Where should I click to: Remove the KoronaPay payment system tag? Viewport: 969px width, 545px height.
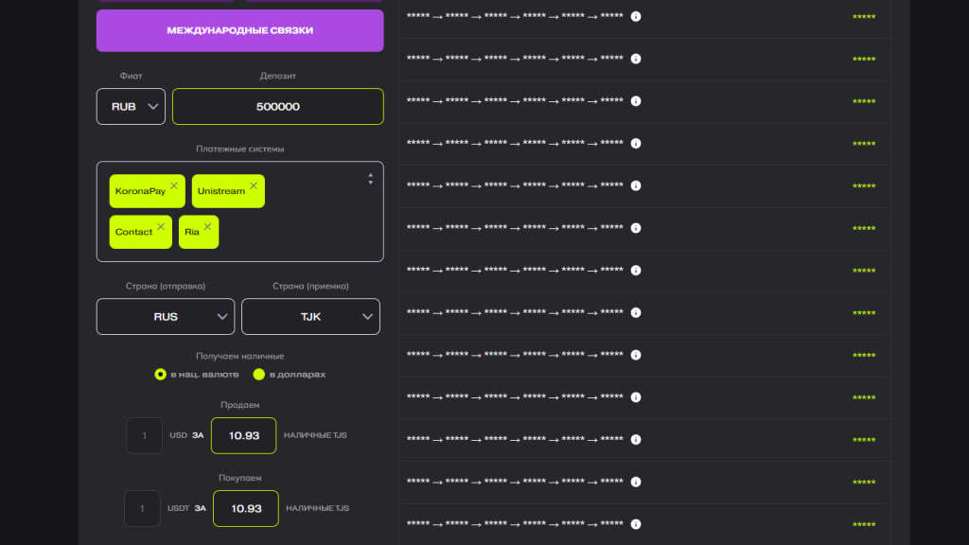pyautogui.click(x=175, y=185)
